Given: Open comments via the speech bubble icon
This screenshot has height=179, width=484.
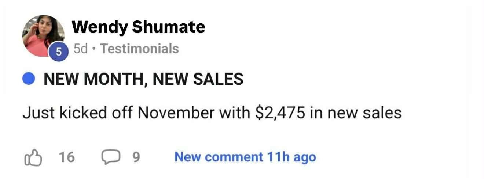Looking at the screenshot, I should coord(109,157).
